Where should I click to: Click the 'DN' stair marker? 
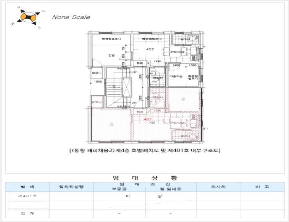pos(134,103)
